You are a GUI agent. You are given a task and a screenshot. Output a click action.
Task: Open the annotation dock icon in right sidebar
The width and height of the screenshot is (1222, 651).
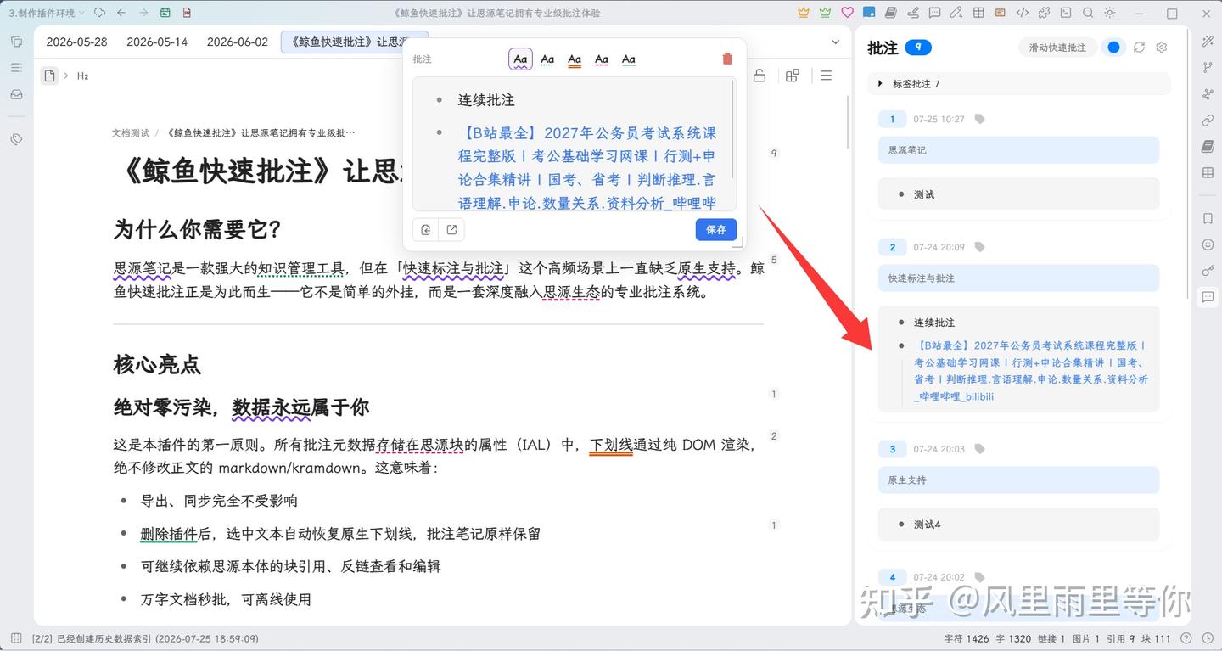tap(1208, 297)
